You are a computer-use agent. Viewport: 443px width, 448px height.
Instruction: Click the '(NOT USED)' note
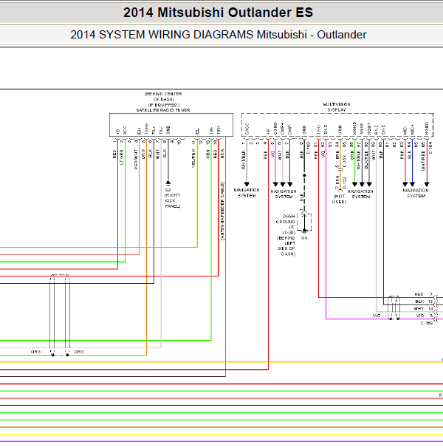coord(339,199)
